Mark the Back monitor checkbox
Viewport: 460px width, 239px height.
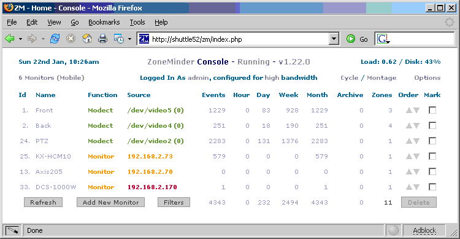click(432, 125)
